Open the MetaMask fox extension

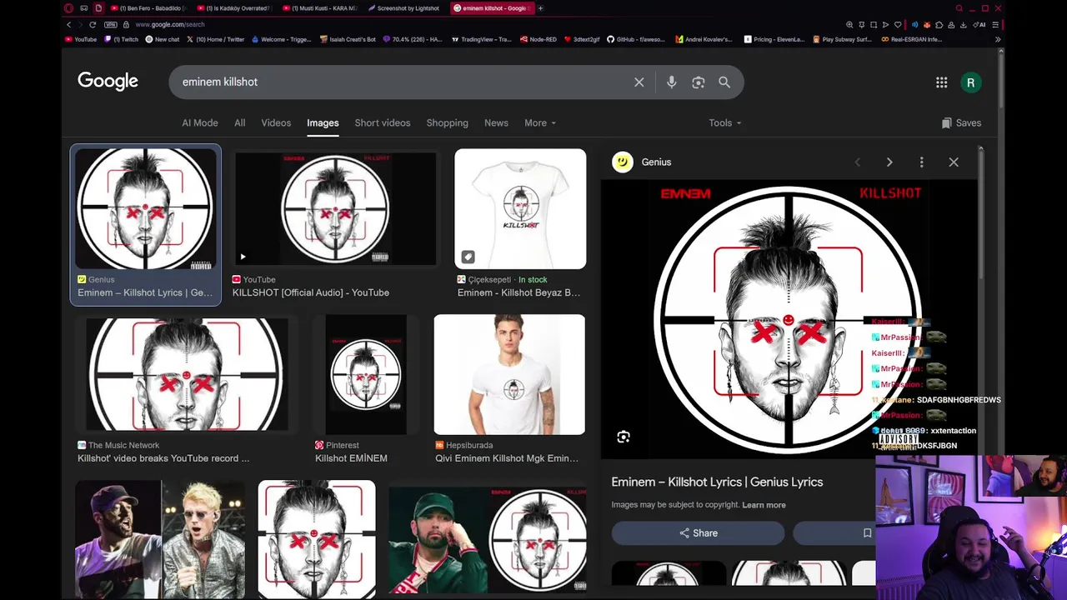click(927, 24)
